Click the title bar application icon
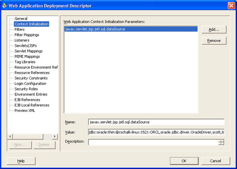The height and width of the screenshot is (169, 237). (x=4, y=6)
